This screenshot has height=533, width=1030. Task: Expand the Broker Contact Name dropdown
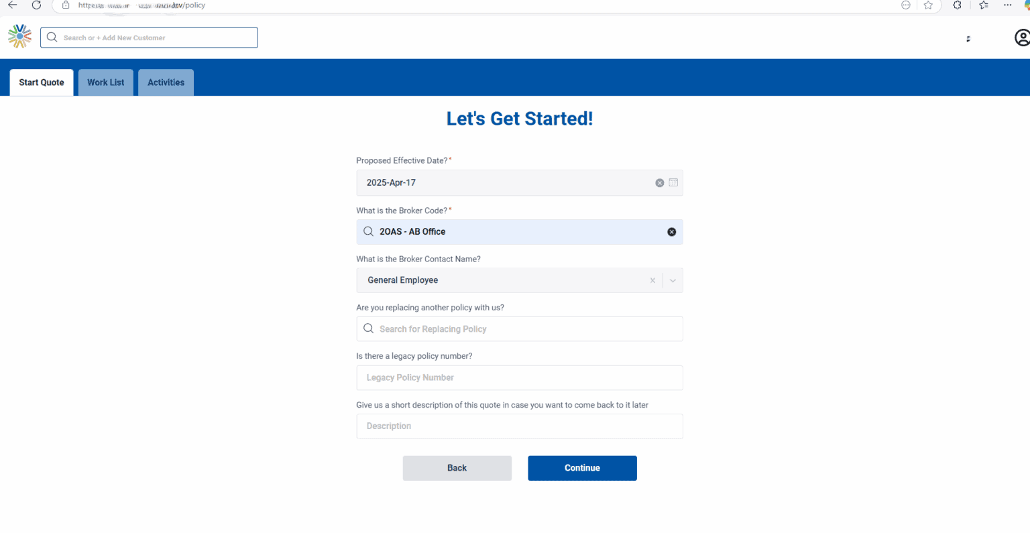click(673, 280)
